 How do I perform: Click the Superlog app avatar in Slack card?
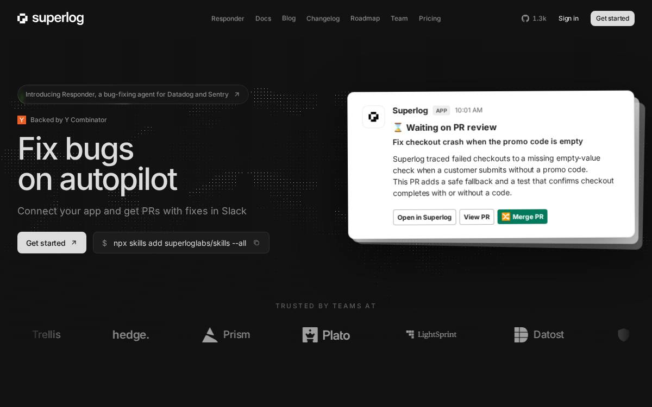tap(373, 117)
